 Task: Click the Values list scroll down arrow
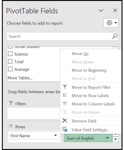(115, 139)
